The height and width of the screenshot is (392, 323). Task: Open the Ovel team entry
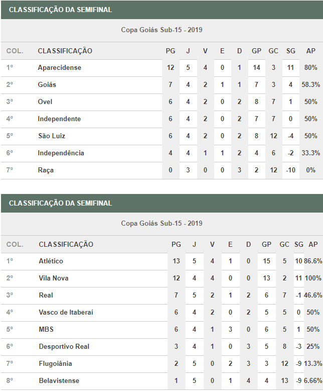coord(45,102)
